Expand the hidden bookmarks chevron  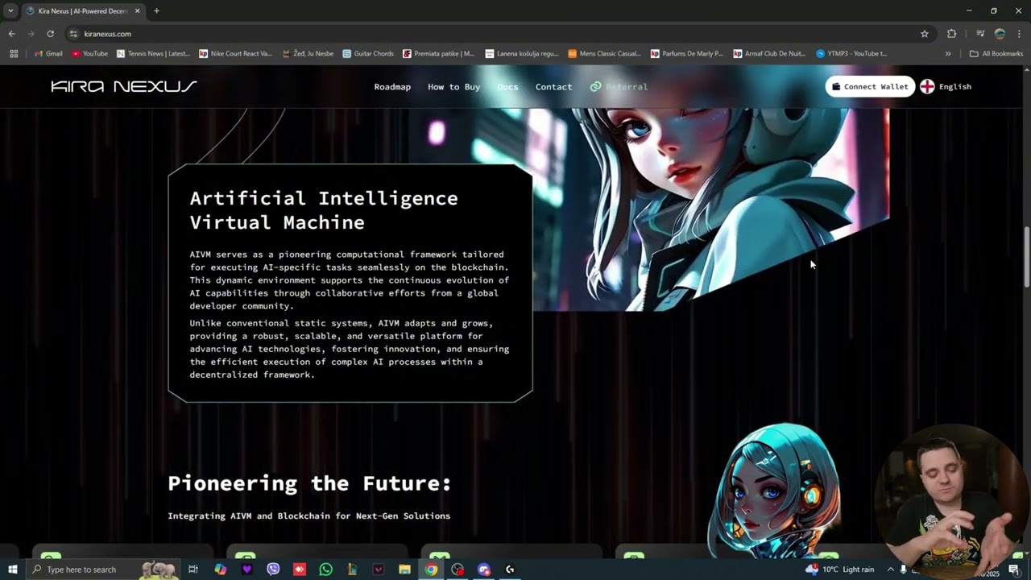948,53
